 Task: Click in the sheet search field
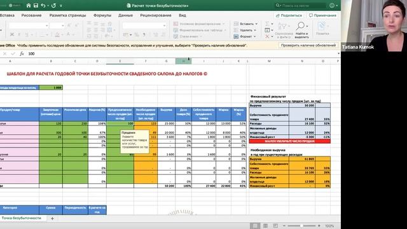tap(300, 6)
